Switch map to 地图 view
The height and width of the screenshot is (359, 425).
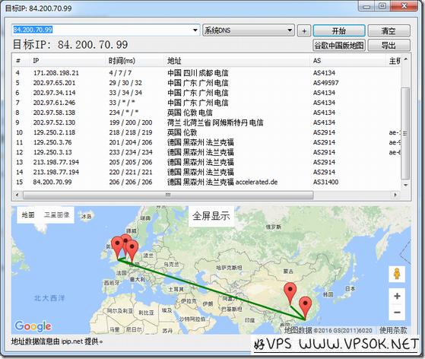tap(28, 214)
